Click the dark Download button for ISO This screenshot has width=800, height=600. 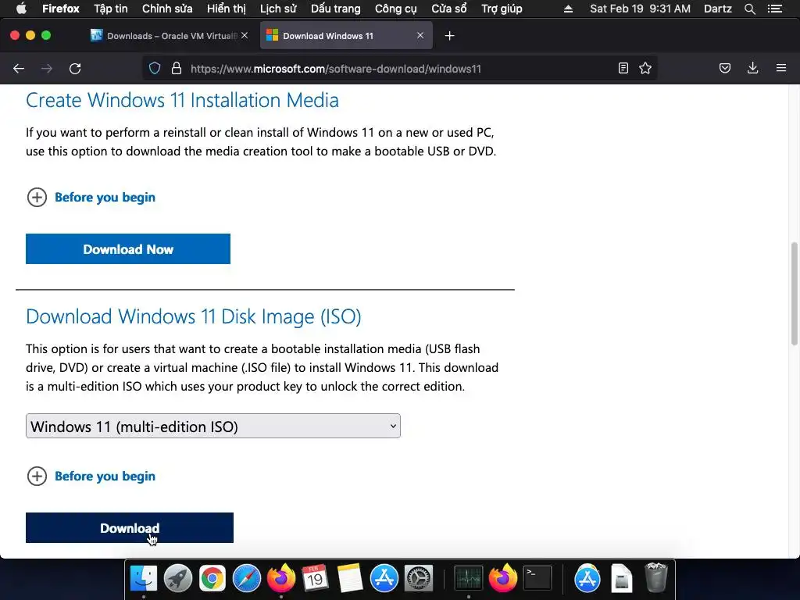pos(130,527)
